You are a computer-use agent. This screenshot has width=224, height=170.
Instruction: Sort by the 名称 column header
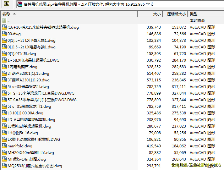[69, 14]
